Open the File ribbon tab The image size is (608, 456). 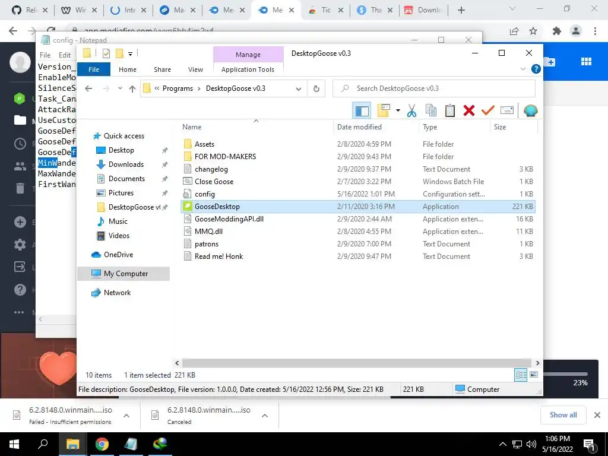click(94, 69)
